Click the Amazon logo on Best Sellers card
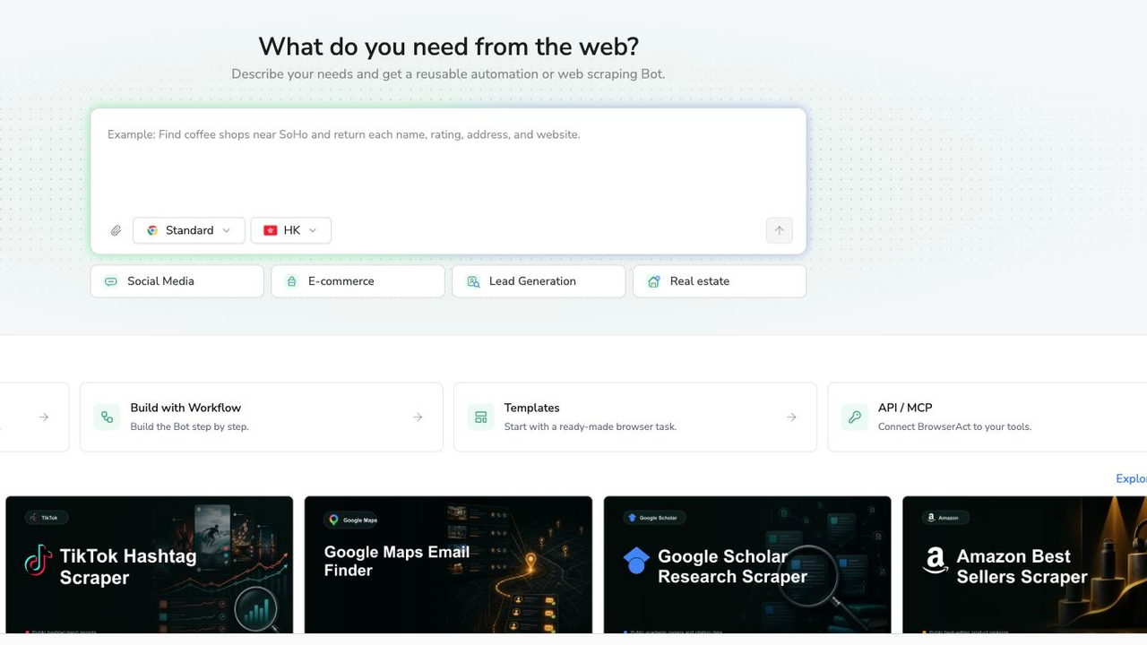This screenshot has width=1147, height=645. 936,561
